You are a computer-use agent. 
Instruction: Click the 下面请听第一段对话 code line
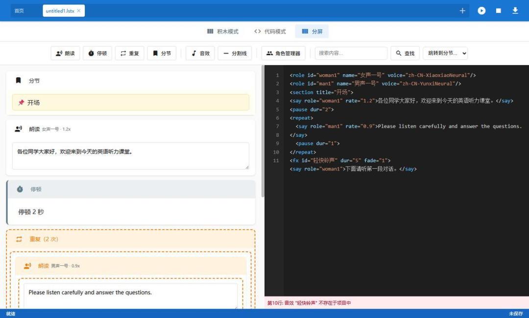353,169
